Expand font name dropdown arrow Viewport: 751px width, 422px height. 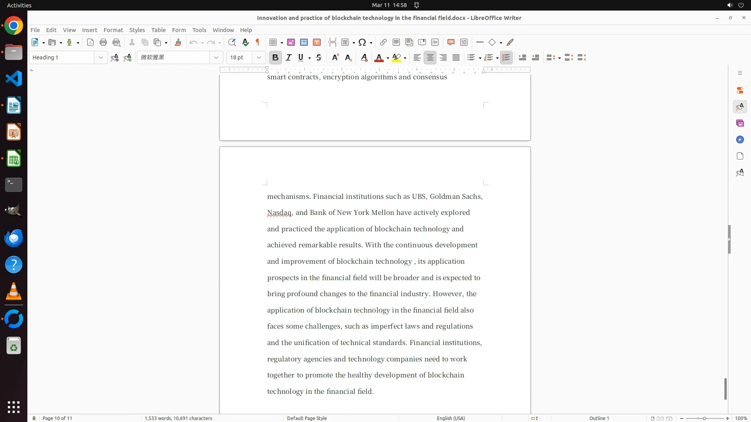click(216, 58)
